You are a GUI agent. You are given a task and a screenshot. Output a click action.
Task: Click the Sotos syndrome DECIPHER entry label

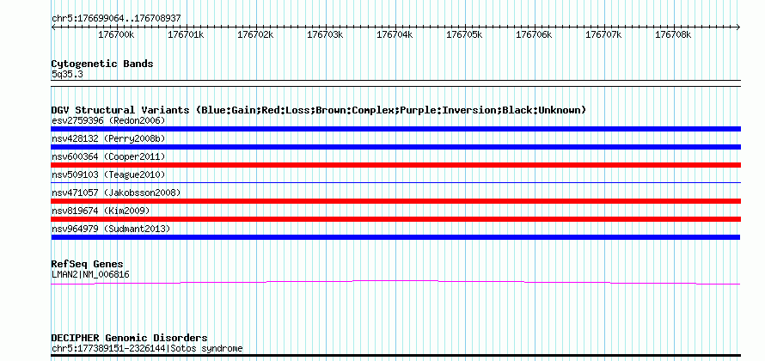coord(147,348)
